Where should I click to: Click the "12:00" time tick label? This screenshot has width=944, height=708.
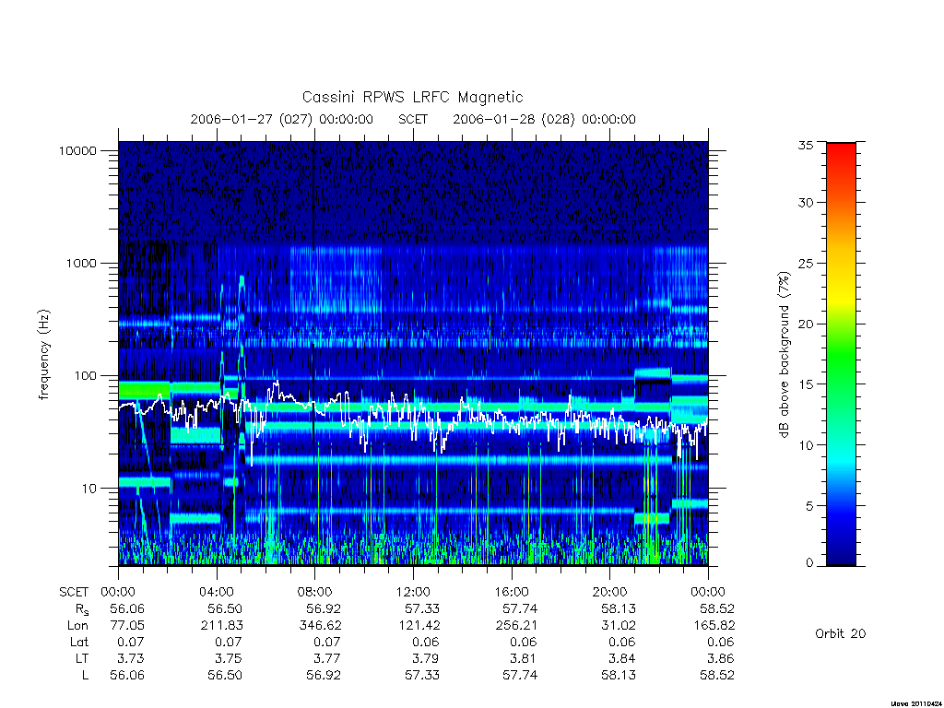[414, 593]
